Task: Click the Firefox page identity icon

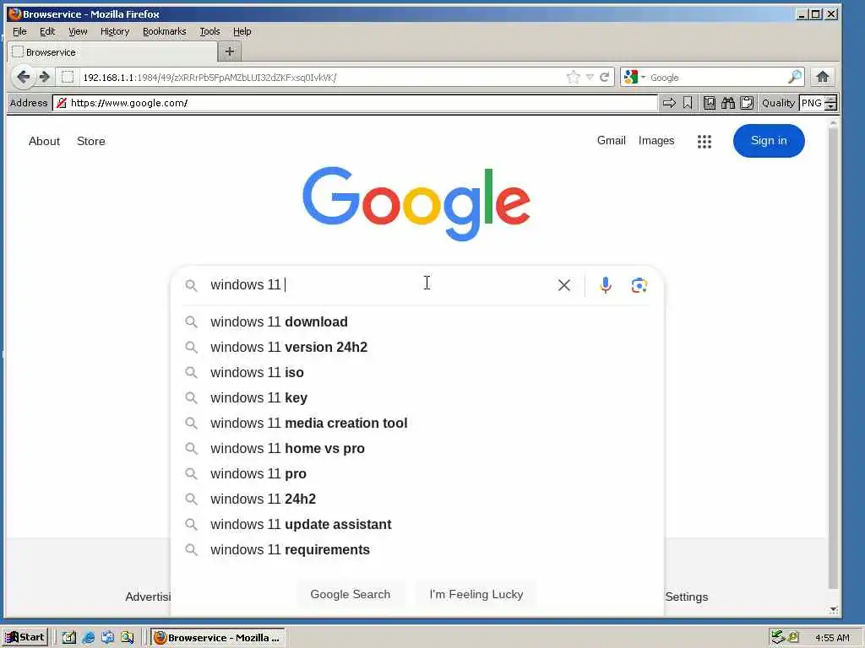Action: (x=68, y=77)
